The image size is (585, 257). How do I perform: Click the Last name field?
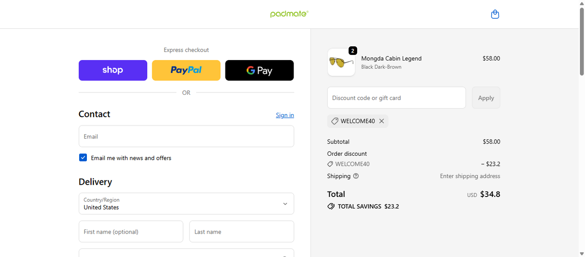242,232
